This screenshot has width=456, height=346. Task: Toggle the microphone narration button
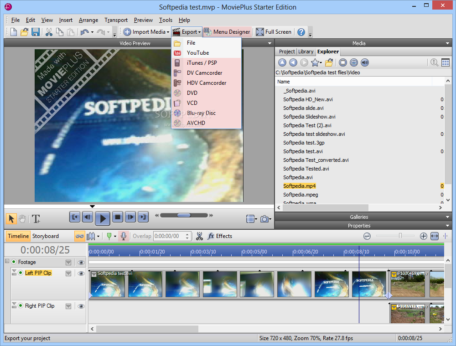124,236
